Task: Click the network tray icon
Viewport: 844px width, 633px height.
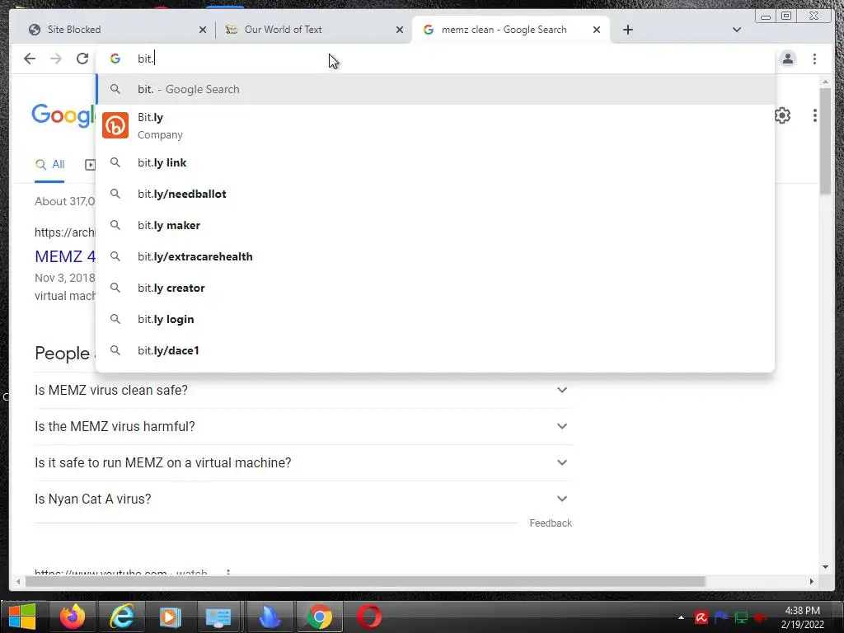Action: (x=741, y=617)
